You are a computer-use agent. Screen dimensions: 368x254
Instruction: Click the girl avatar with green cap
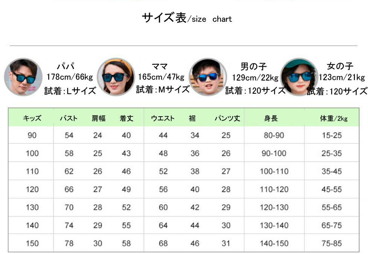click(x=299, y=77)
